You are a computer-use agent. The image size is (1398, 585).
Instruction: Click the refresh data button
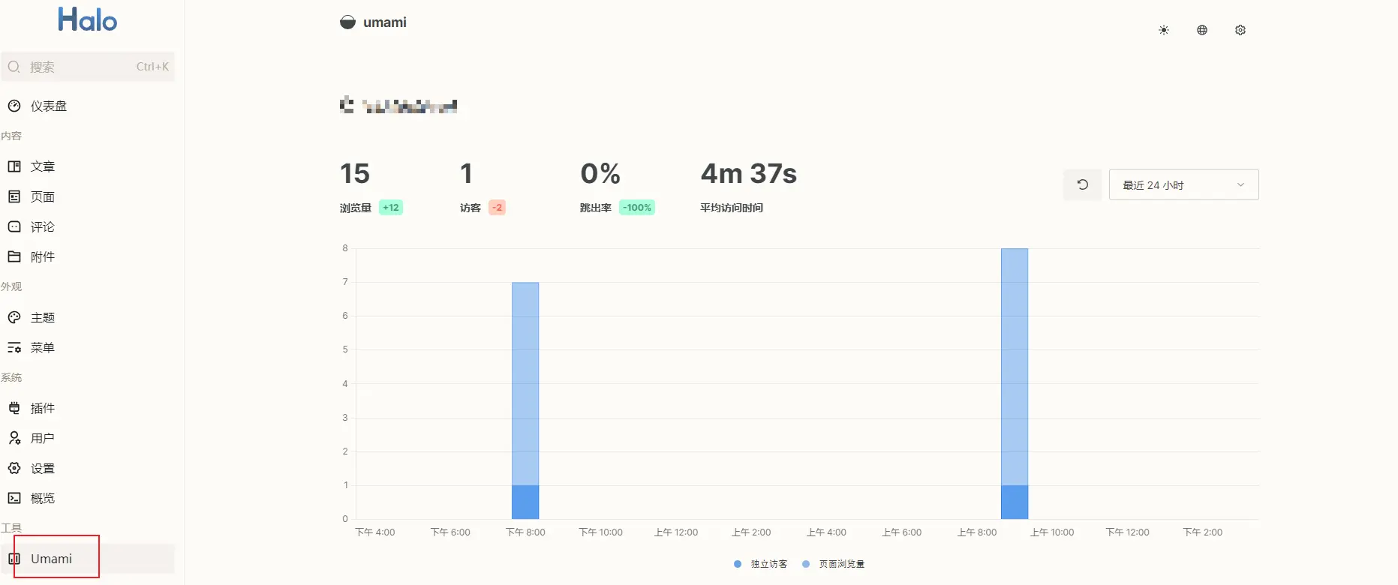coord(1082,184)
